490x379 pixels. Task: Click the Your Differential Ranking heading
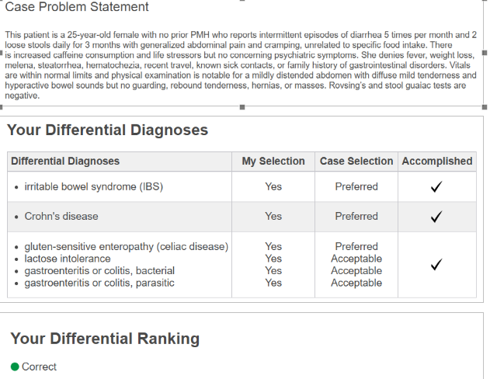105,339
